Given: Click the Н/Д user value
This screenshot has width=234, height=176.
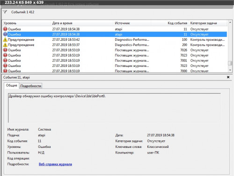Looking at the screenshot, I should click(41, 153).
